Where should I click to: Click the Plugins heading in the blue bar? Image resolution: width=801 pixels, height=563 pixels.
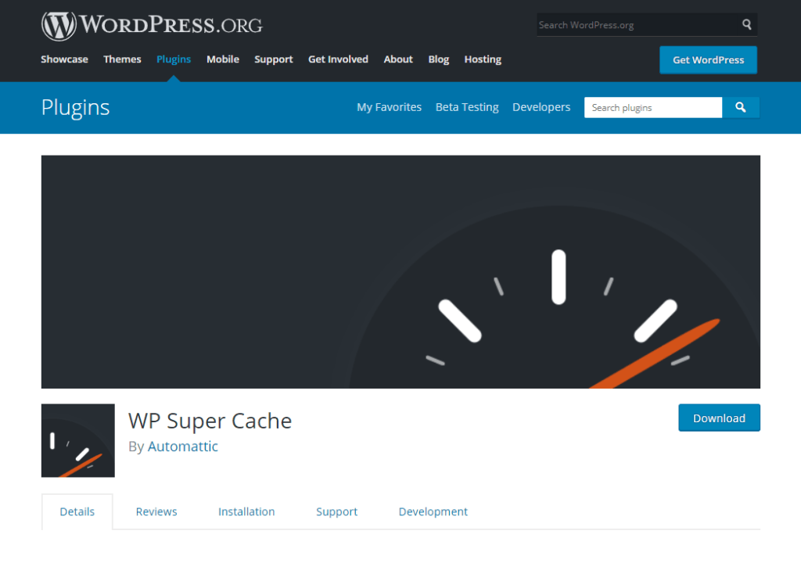[76, 108]
